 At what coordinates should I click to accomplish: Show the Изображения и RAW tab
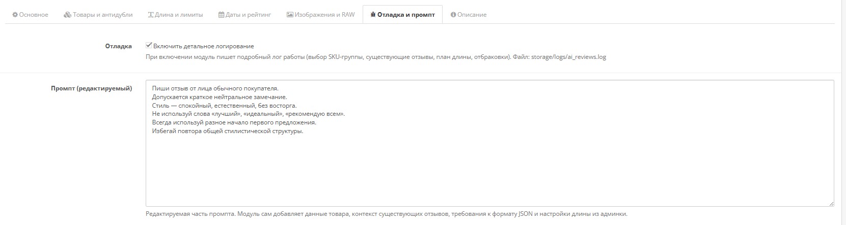[324, 15]
